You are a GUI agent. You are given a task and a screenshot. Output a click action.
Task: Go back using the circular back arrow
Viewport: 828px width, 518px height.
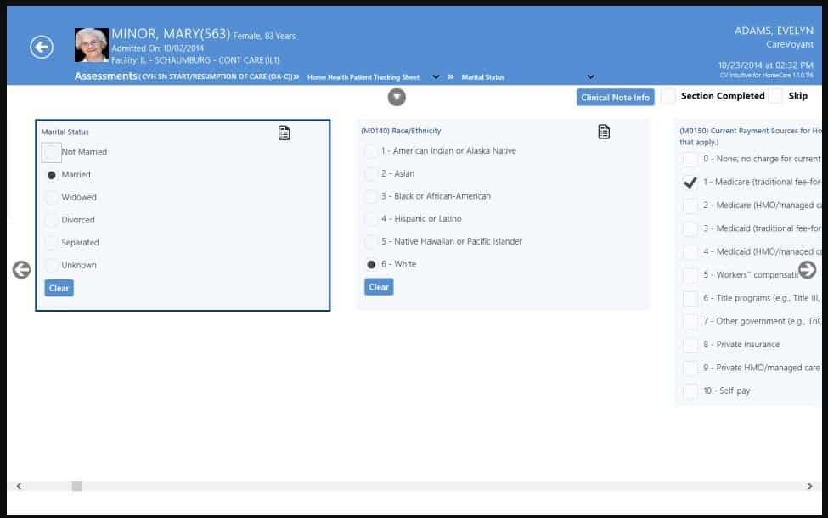click(39, 47)
